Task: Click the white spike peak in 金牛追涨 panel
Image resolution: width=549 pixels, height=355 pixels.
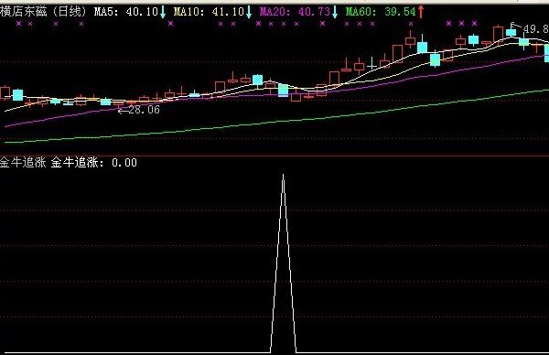Action: pyautogui.click(x=284, y=175)
